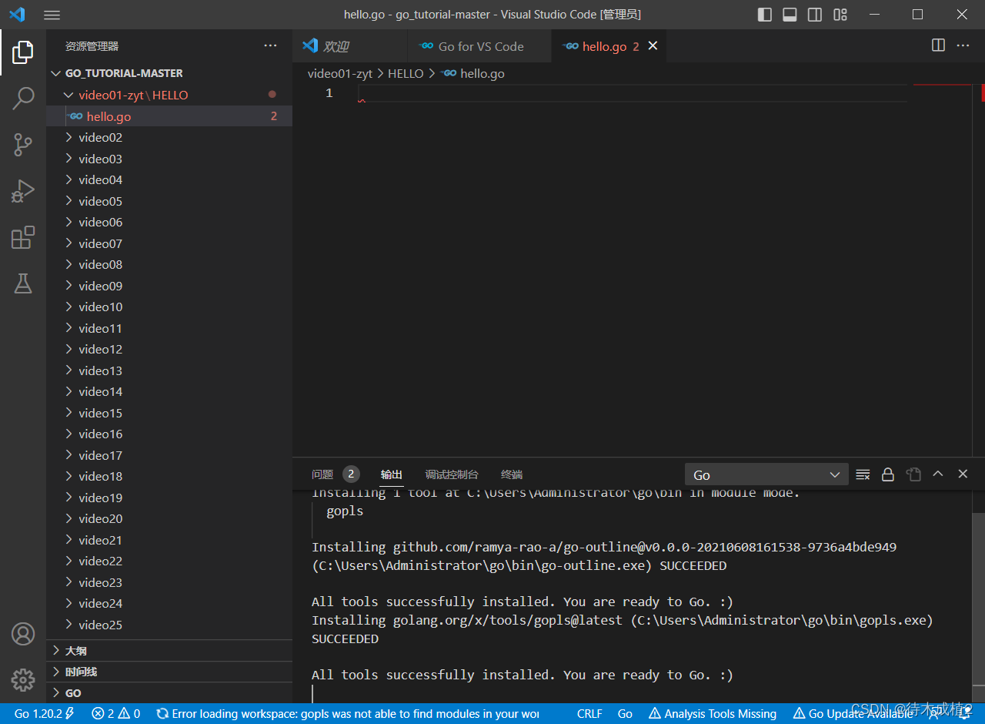Collapse the video01-zyt\HELLO folder

pos(169,95)
